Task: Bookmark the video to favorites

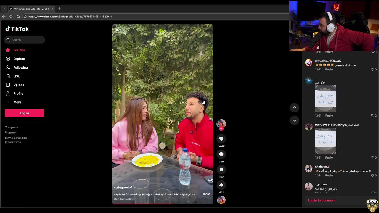Action: pyautogui.click(x=221, y=170)
